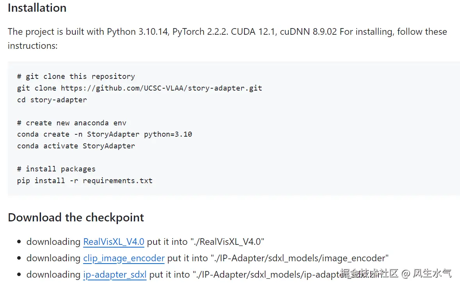
Task: Click the Installation heading
Action: click(x=37, y=8)
